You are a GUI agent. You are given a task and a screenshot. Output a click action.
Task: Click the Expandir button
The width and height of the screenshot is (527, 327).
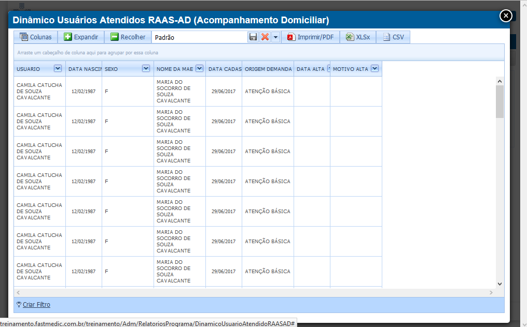[81, 37]
